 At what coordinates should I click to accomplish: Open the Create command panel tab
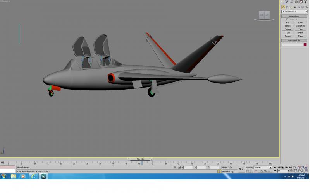282,2
